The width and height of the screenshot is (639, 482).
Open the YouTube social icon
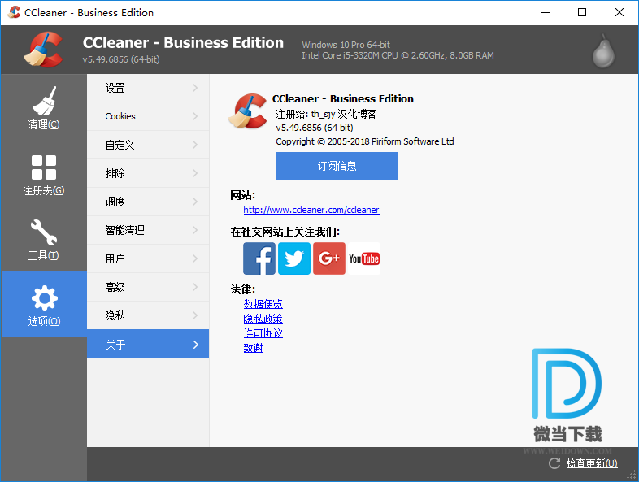[x=364, y=258]
